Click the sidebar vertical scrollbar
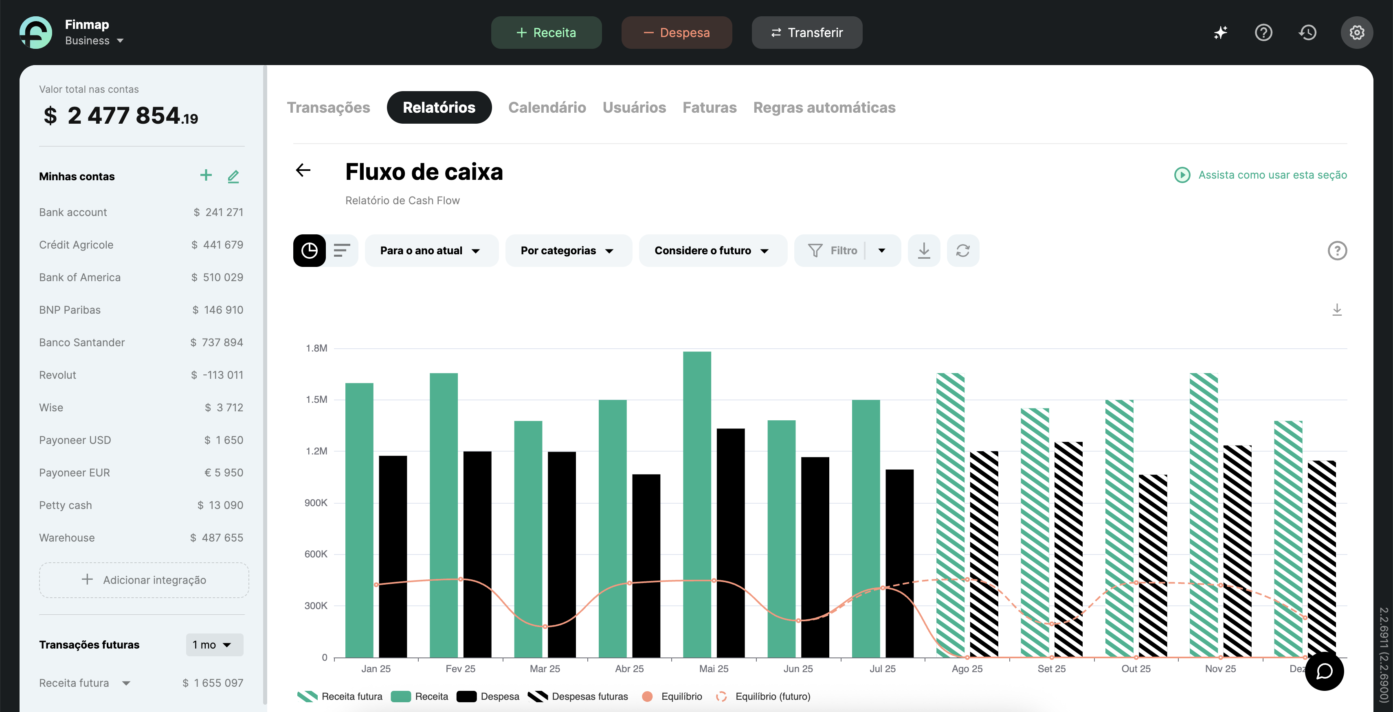 click(x=265, y=384)
